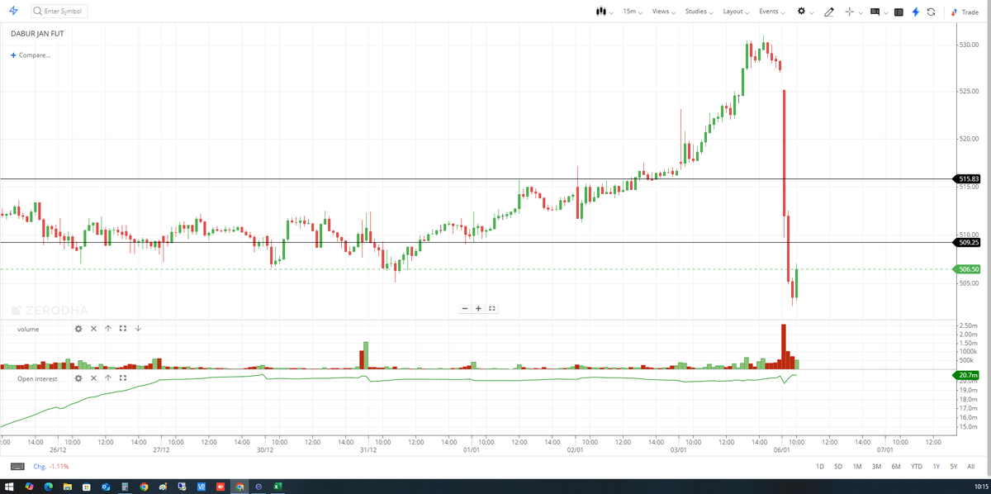Viewport: 991px width, 494px height.
Task: Select the 5D range
Action: point(838,467)
